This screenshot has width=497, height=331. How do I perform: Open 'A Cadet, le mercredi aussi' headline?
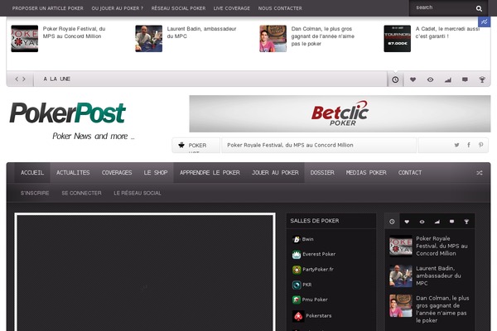[x=447, y=32]
